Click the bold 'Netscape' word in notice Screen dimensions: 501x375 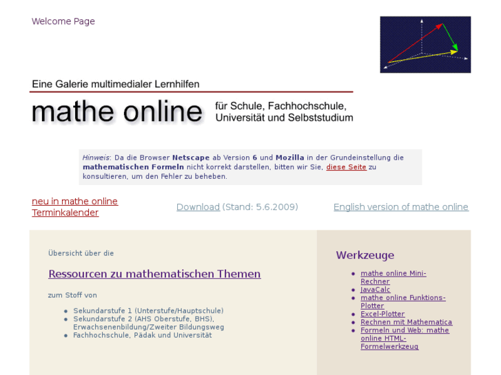[x=191, y=158]
